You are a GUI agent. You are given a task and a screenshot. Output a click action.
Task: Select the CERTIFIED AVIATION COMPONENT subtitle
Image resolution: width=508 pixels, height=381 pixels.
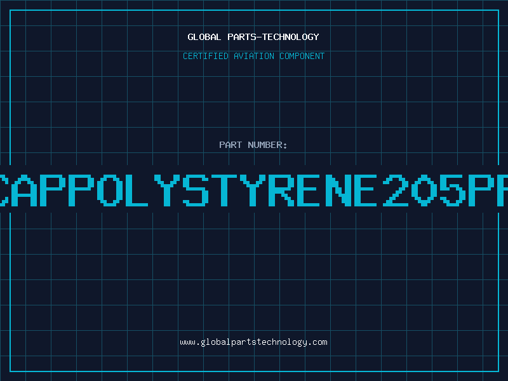253,56
